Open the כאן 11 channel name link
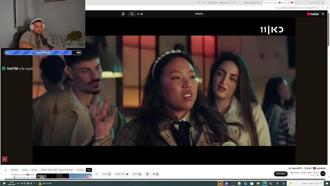This screenshot has width=330, height=186. pyautogui.click(x=306, y=173)
